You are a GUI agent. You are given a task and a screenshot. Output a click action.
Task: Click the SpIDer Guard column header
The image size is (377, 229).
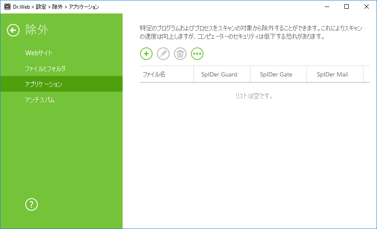tap(222, 74)
